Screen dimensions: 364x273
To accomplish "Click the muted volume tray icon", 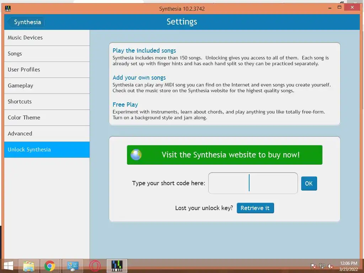I will click(330, 266).
